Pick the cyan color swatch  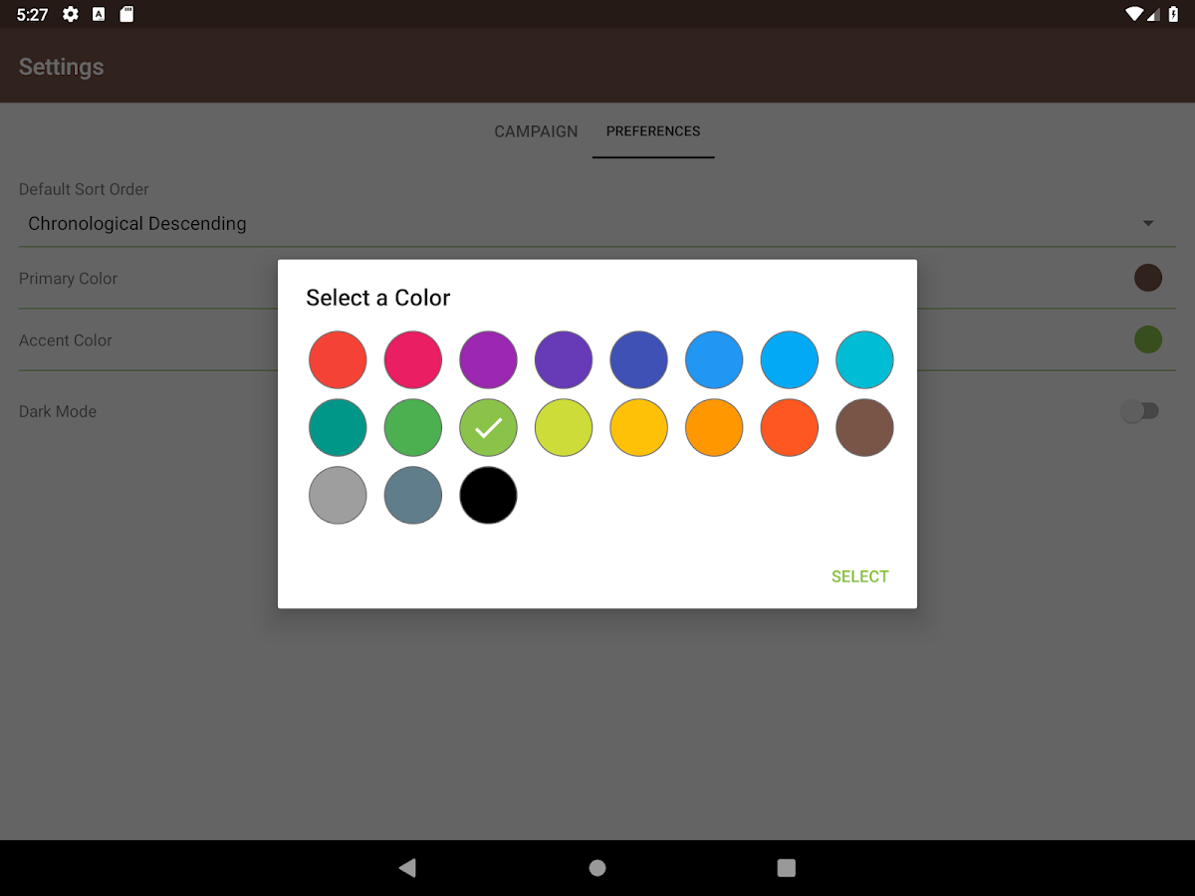864,359
